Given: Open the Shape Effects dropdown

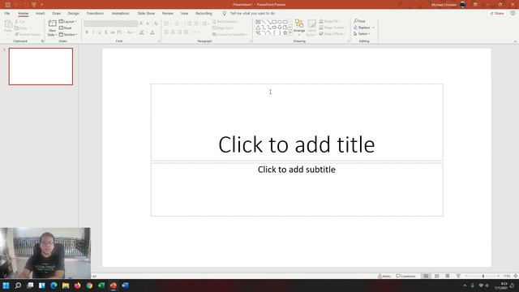Looking at the screenshot, I should [x=332, y=34].
